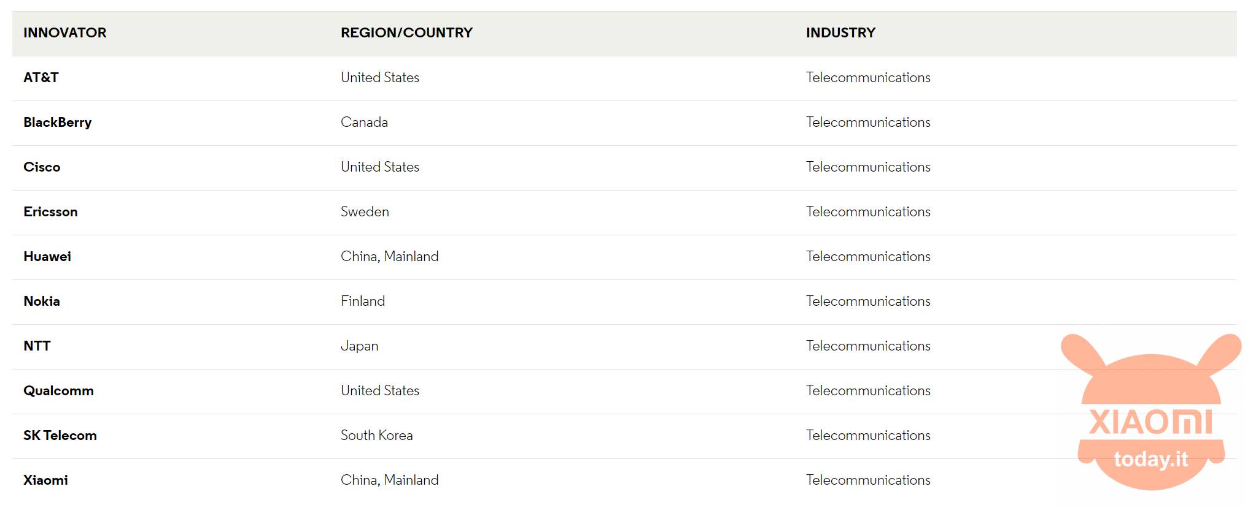
Task: Select the INDUSTRY column header
Action: (x=840, y=33)
